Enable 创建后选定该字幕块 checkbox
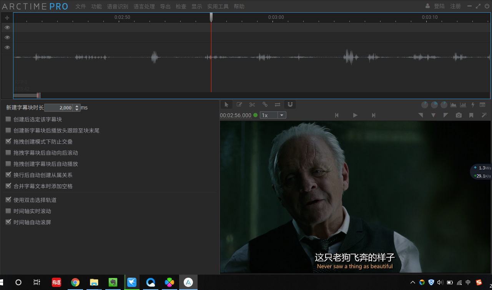The height and width of the screenshot is (290, 492). [x=8, y=119]
